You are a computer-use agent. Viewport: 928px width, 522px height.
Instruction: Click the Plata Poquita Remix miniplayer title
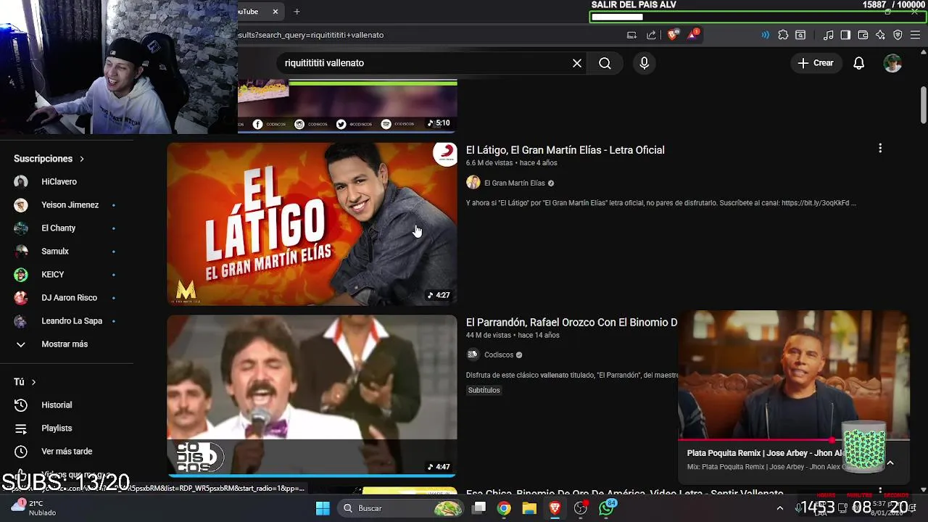click(x=765, y=453)
